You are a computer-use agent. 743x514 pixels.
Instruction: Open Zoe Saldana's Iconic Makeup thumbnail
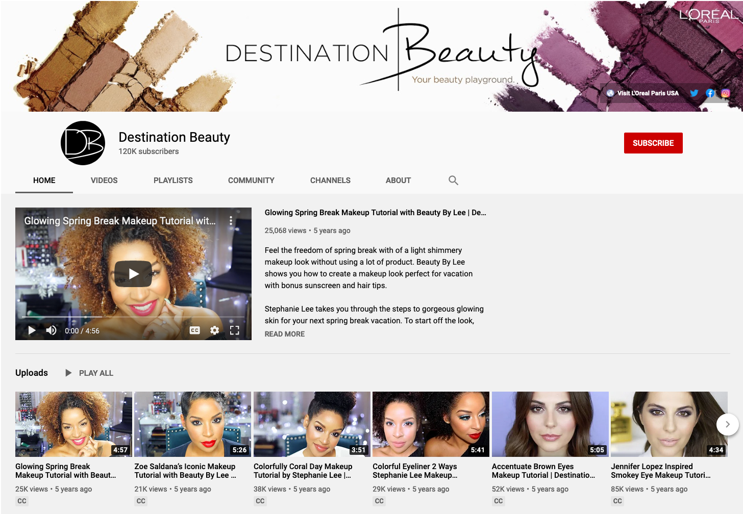[192, 424]
